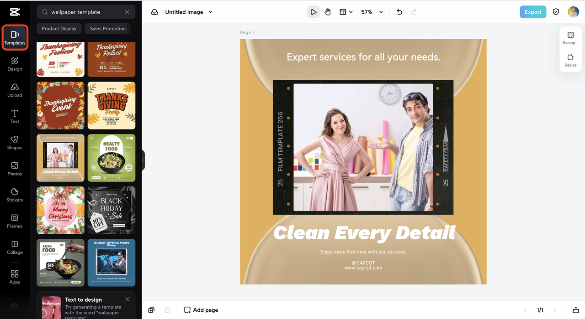Screen dimensions: 585x319
Task: Open the Shapes panel
Action: point(15,143)
